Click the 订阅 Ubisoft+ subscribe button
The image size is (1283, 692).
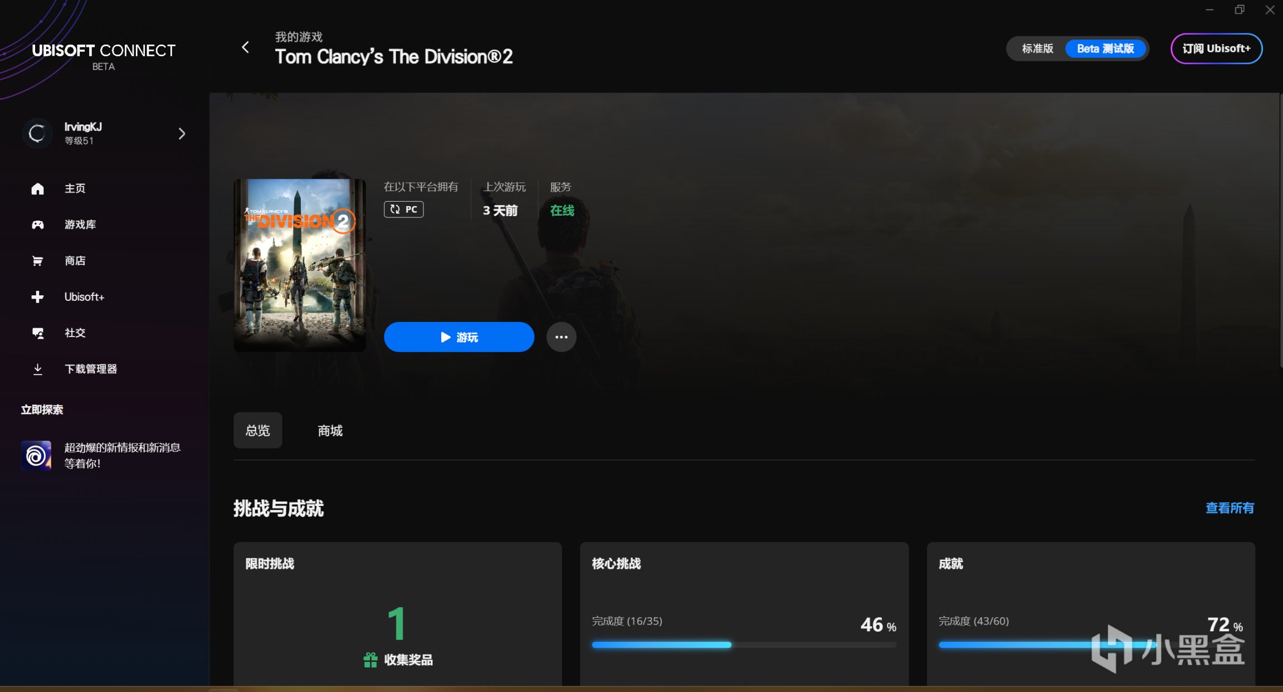point(1216,48)
